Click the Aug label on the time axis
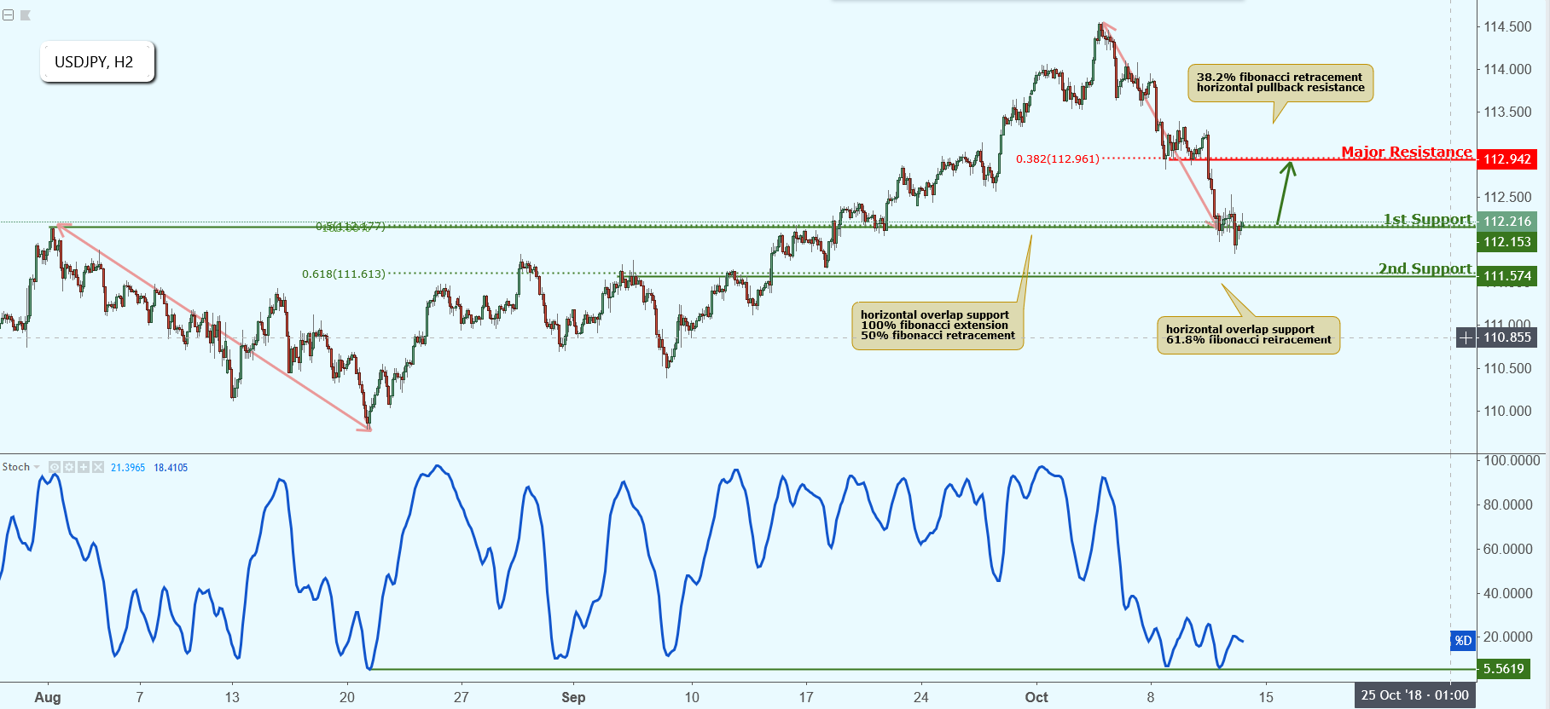The height and width of the screenshot is (709, 1550). (48, 697)
